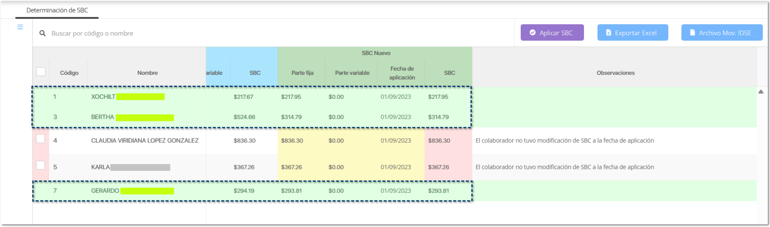The width and height of the screenshot is (770, 227).
Task: Click the Exportar Excel button
Action: coord(632,33)
